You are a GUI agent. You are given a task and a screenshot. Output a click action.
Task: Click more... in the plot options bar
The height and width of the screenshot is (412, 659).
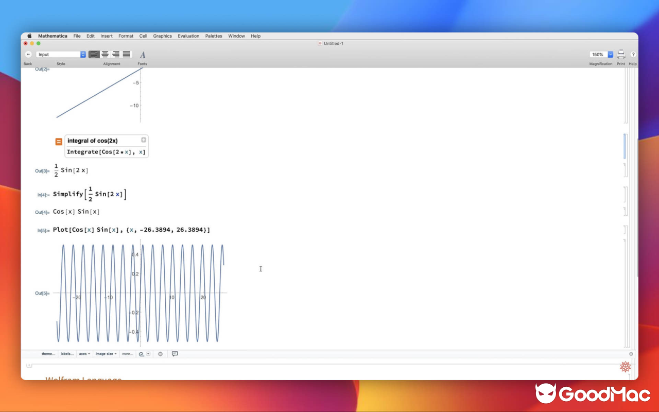click(128, 354)
